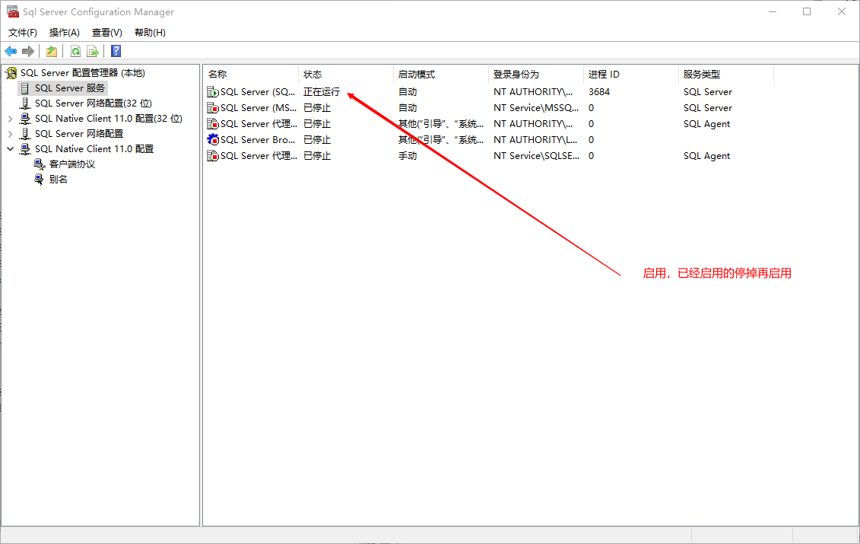This screenshot has height=544, width=860.
Task: Expand the SQL Server 网络配置 node
Action: coord(10,134)
